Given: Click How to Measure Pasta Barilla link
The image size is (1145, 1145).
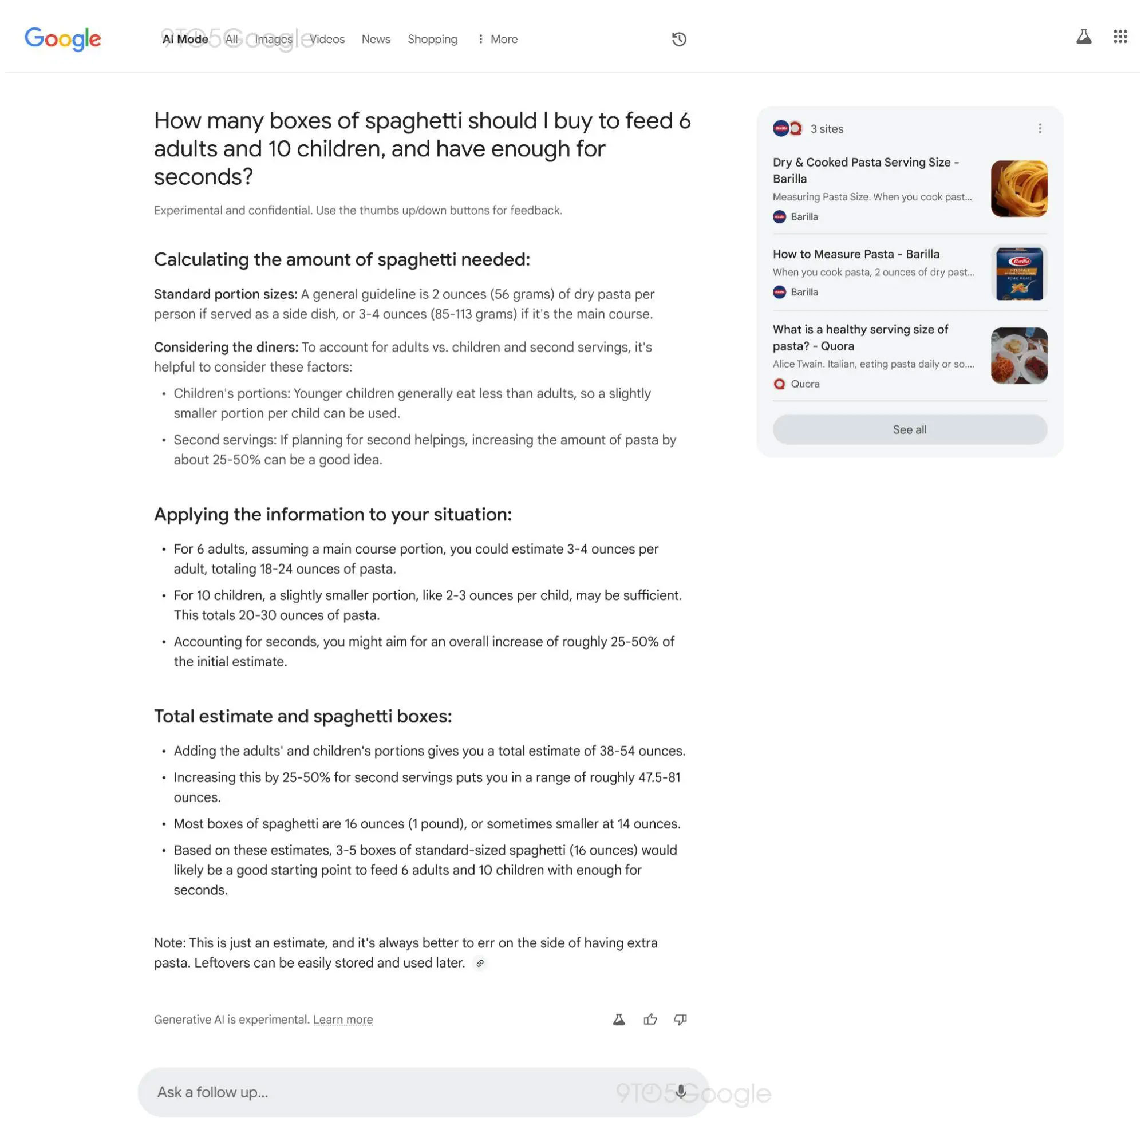Looking at the screenshot, I should point(855,254).
